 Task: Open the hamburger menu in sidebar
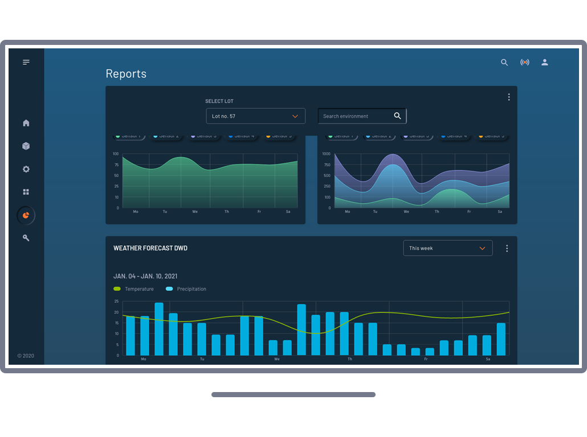(x=26, y=62)
